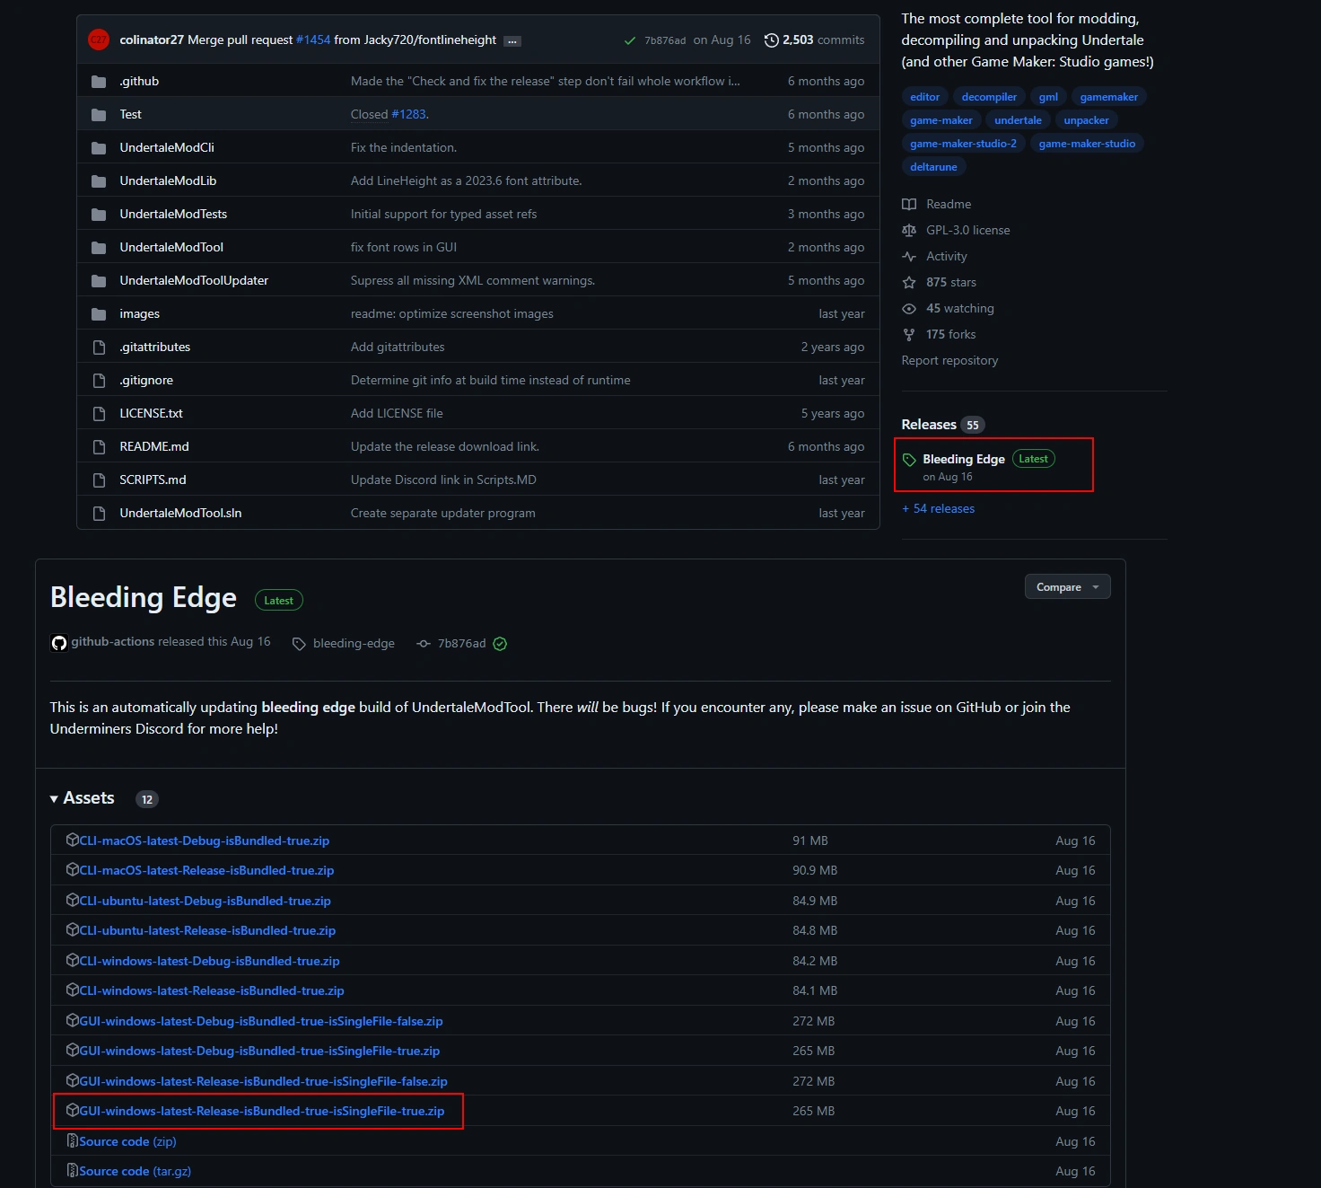Click the Source code (zip) file icon
Screen dimensions: 1321x1188
point(73,1140)
